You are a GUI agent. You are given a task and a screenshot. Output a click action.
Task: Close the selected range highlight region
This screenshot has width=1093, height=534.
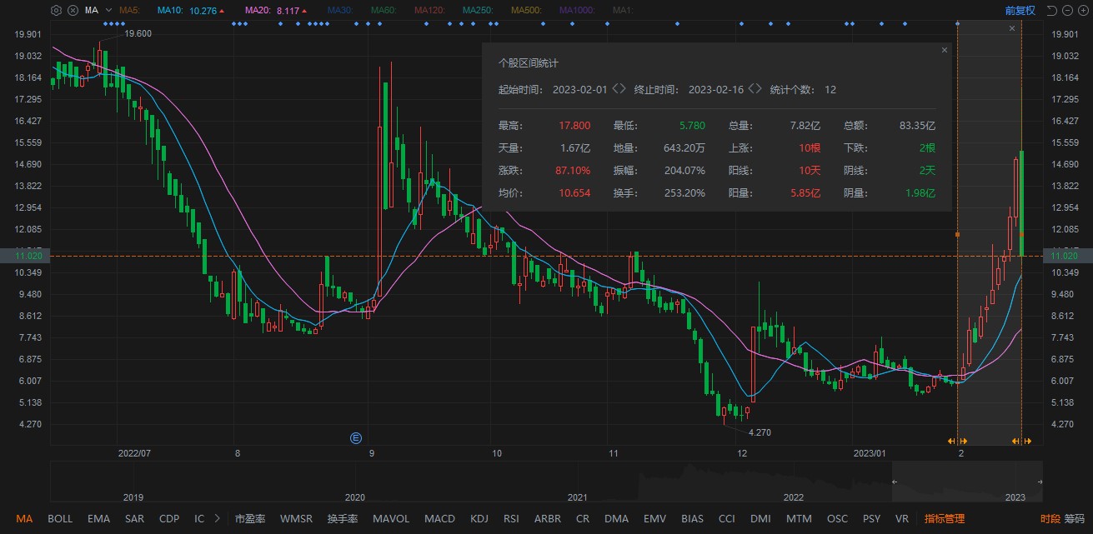1012,28
